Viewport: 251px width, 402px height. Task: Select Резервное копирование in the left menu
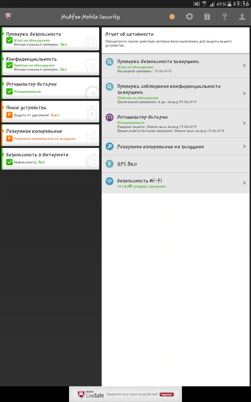50,135
